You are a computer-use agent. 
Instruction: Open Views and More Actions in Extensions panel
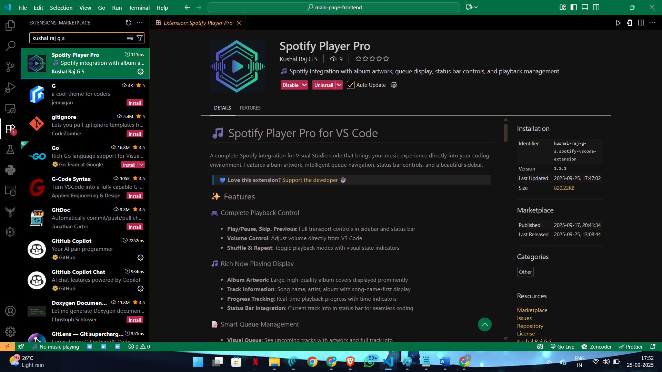click(140, 23)
